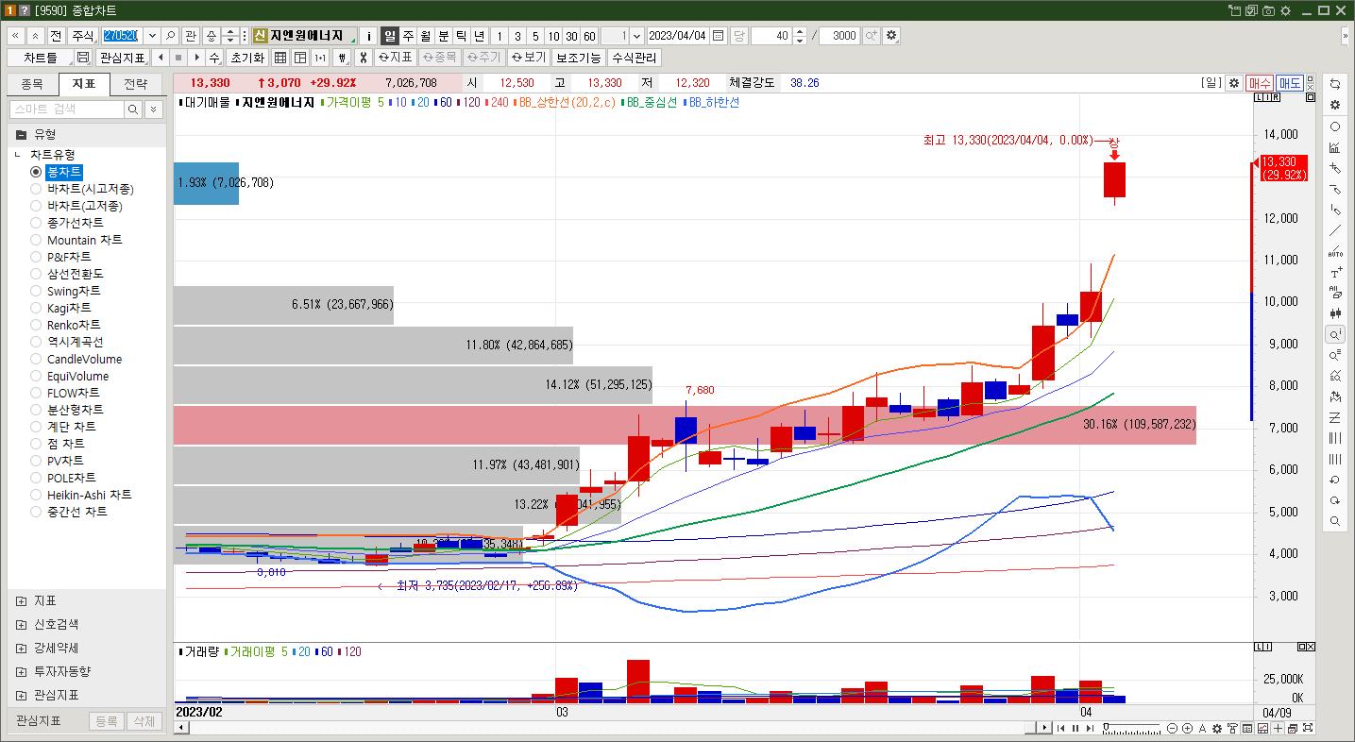Expand the 투자자동향 tree node
Image resolution: width=1355 pixels, height=742 pixels.
(x=22, y=671)
